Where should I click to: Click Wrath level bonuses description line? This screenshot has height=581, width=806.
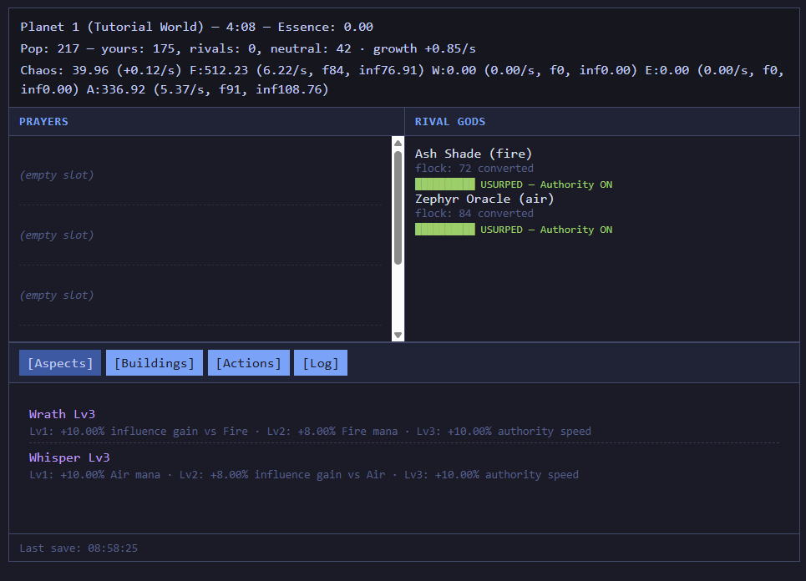(x=310, y=431)
